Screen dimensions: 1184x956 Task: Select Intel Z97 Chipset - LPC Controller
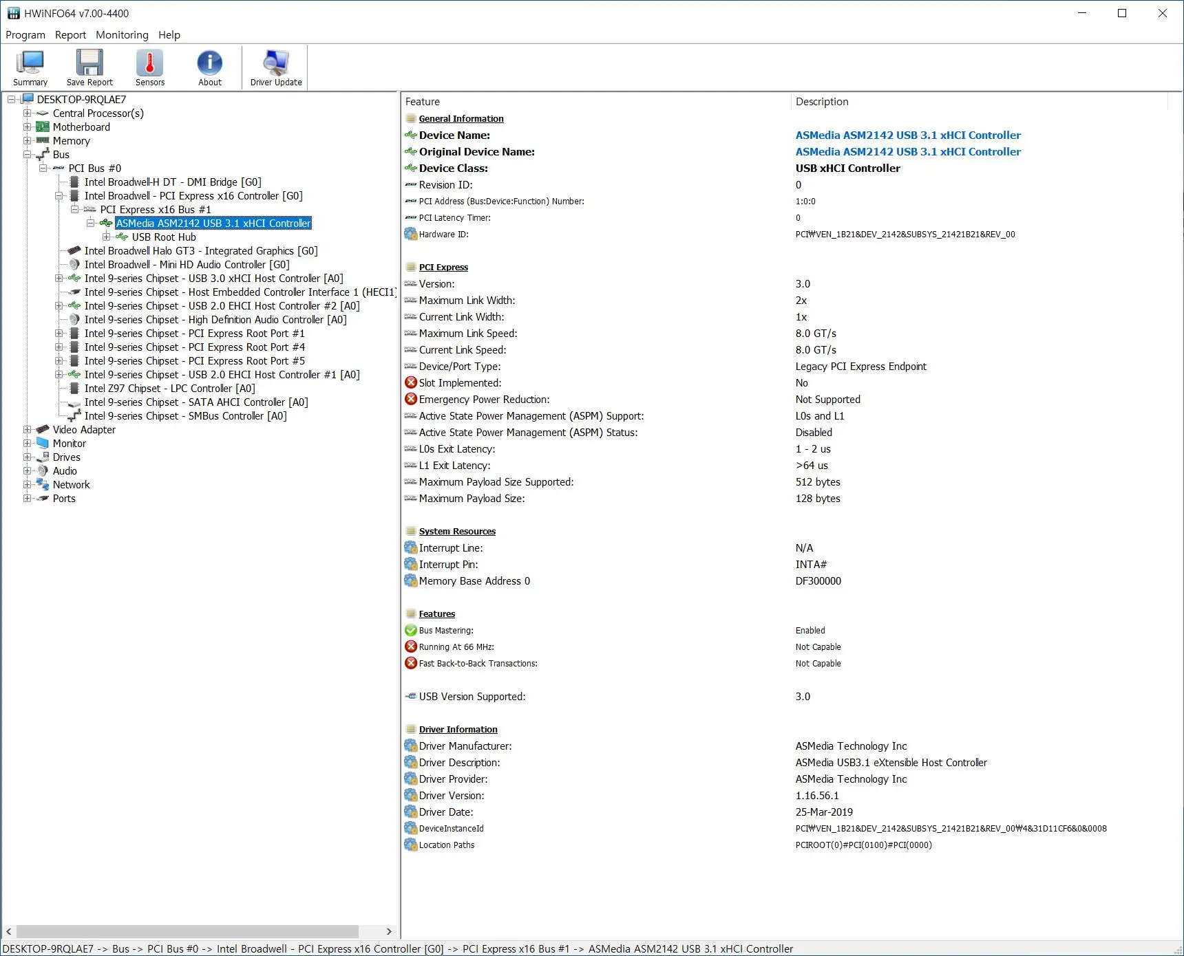point(169,388)
